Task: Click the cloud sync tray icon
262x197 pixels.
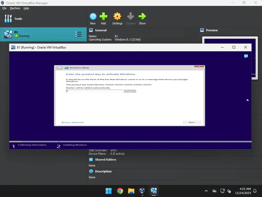Action: [x=214, y=191]
